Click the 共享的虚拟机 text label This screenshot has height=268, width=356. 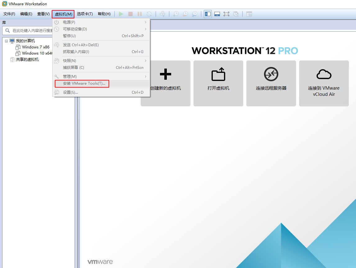(x=27, y=60)
